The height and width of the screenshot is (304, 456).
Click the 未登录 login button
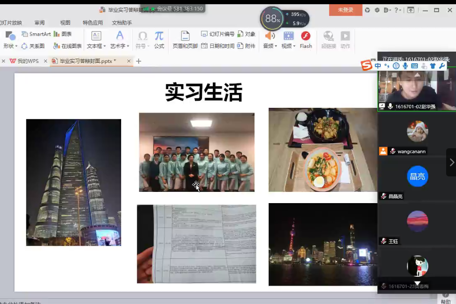click(x=345, y=10)
